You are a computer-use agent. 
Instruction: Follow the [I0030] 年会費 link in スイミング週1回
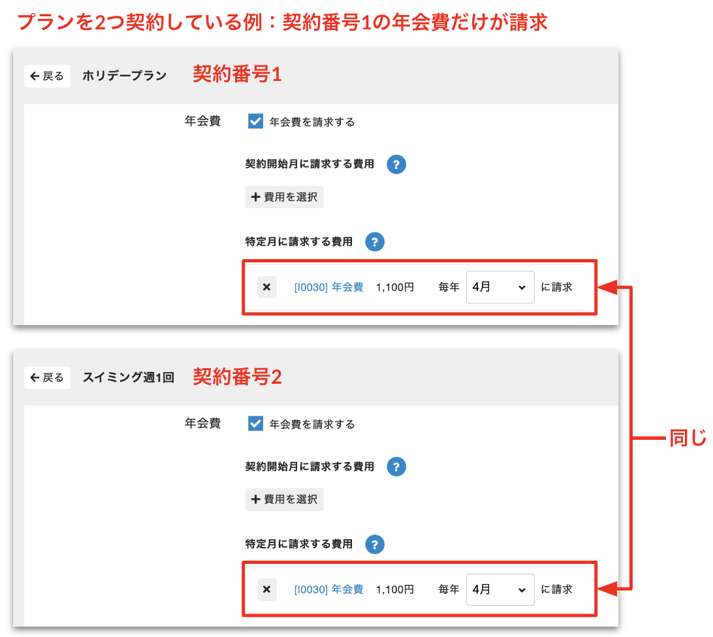(328, 589)
